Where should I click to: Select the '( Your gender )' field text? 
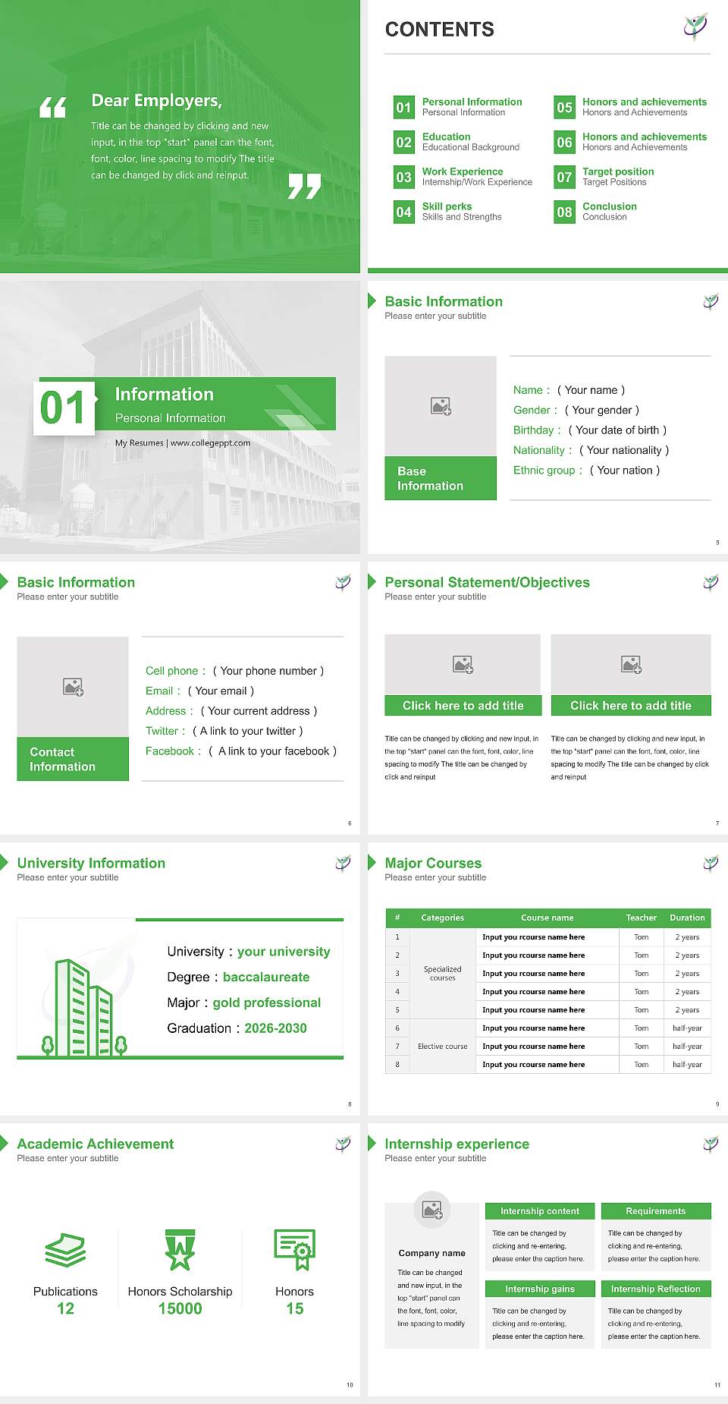(601, 410)
